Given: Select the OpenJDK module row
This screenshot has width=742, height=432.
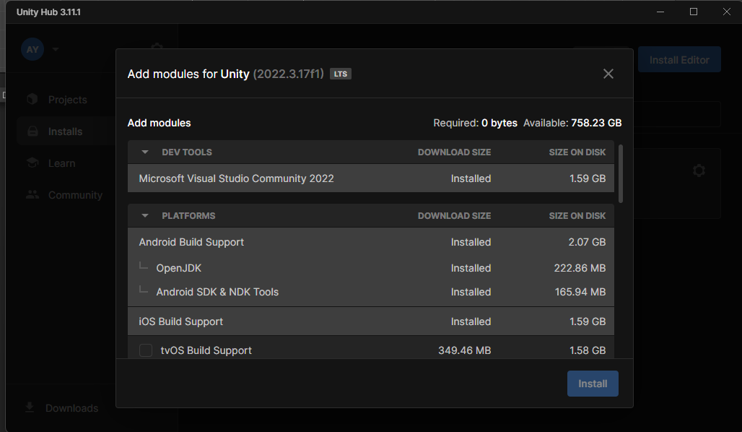Looking at the screenshot, I should tap(371, 268).
